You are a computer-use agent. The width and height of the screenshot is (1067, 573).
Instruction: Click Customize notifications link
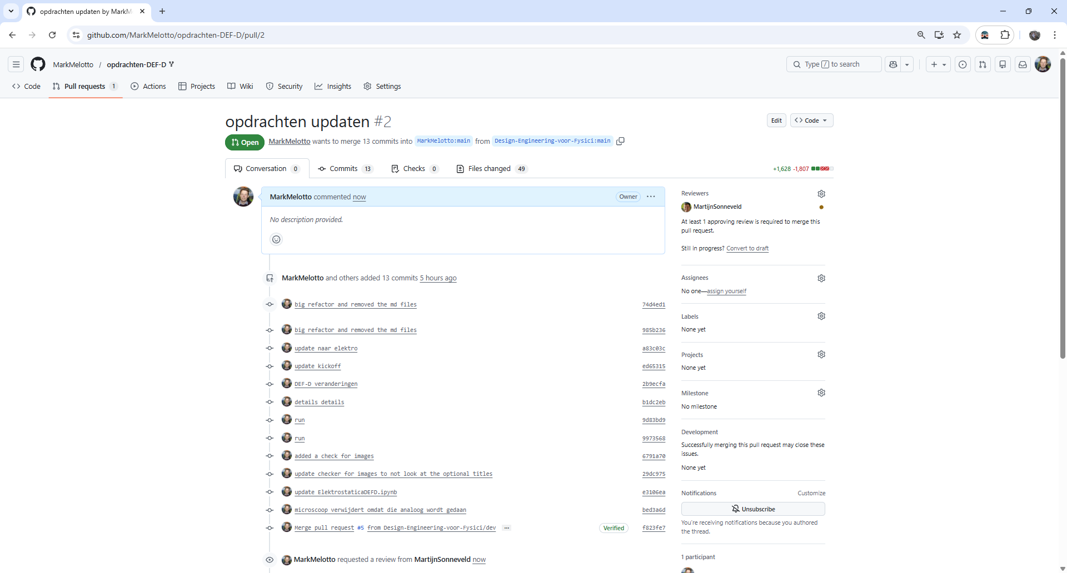click(811, 493)
